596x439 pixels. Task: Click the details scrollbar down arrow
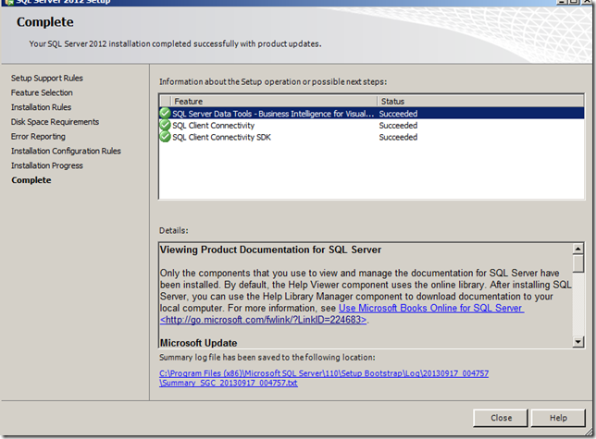pyautogui.click(x=577, y=342)
